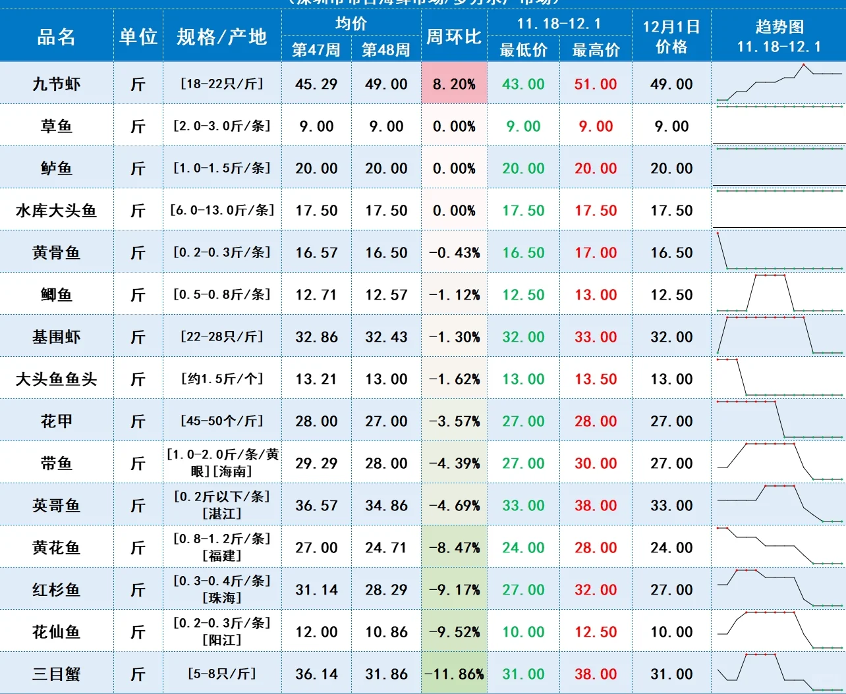This screenshot has width=846, height=694.
Task: Select the 黄骨鱼 row name
Action: 57,253
